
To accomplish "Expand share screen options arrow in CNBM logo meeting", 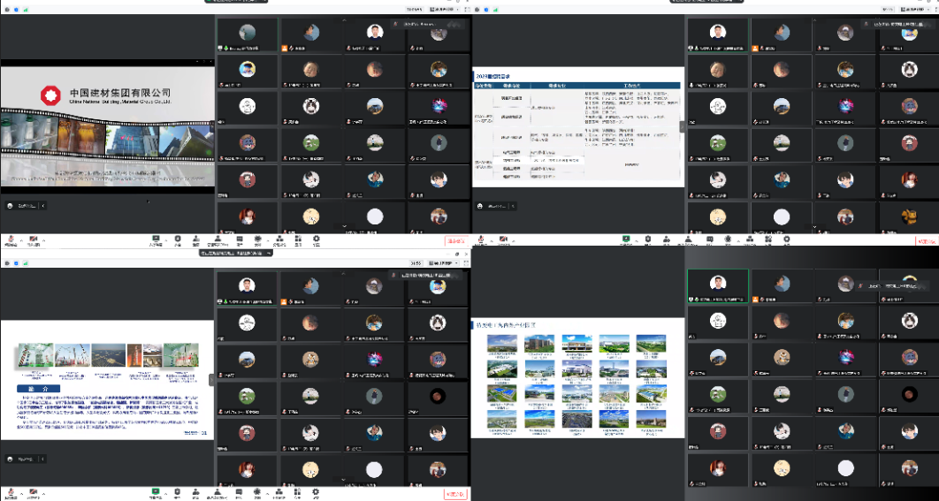I will click(x=165, y=238).
